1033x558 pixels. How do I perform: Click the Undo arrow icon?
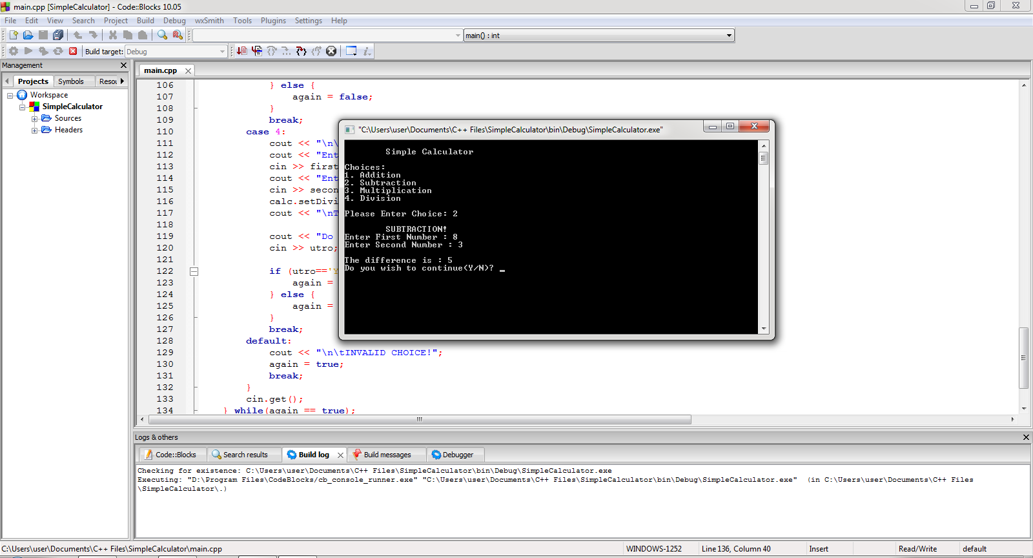coord(77,35)
